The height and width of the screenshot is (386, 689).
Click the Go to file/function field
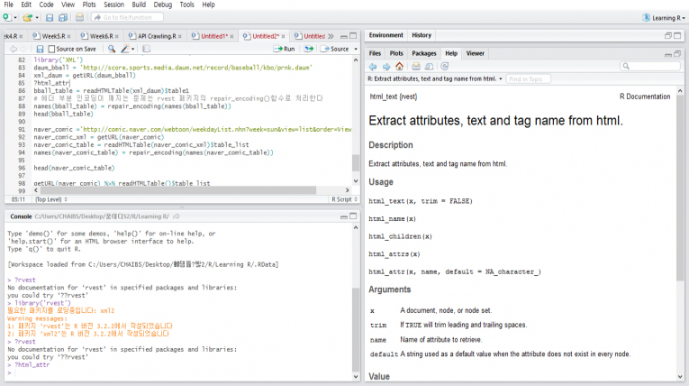(x=126, y=17)
